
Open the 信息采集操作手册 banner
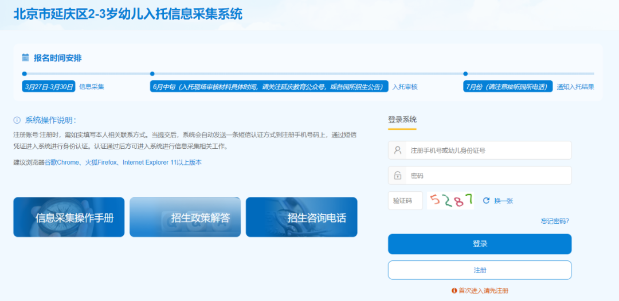(69, 217)
